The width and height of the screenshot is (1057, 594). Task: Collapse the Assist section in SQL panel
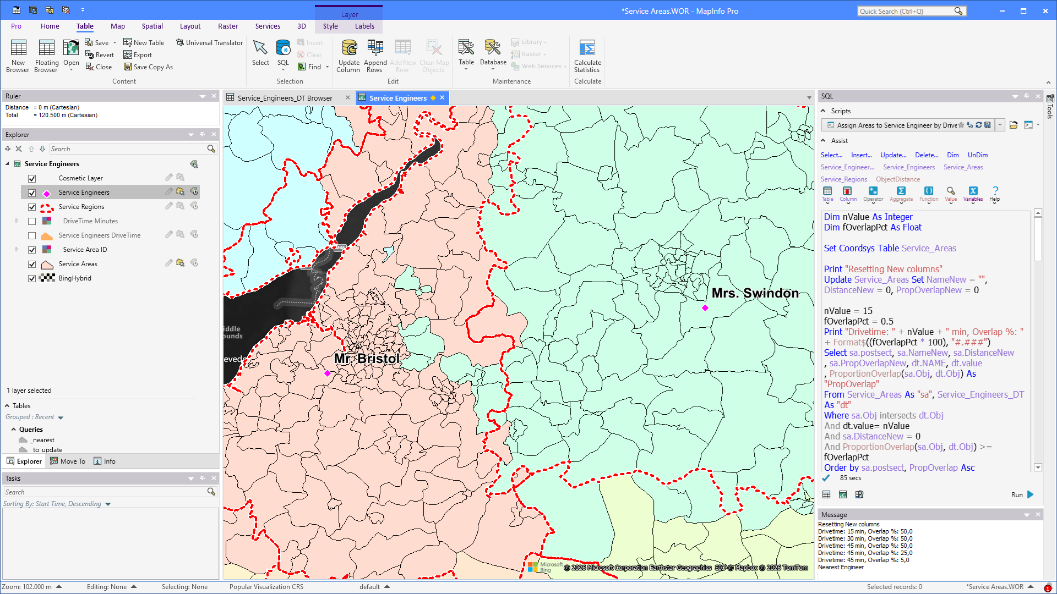pos(823,141)
